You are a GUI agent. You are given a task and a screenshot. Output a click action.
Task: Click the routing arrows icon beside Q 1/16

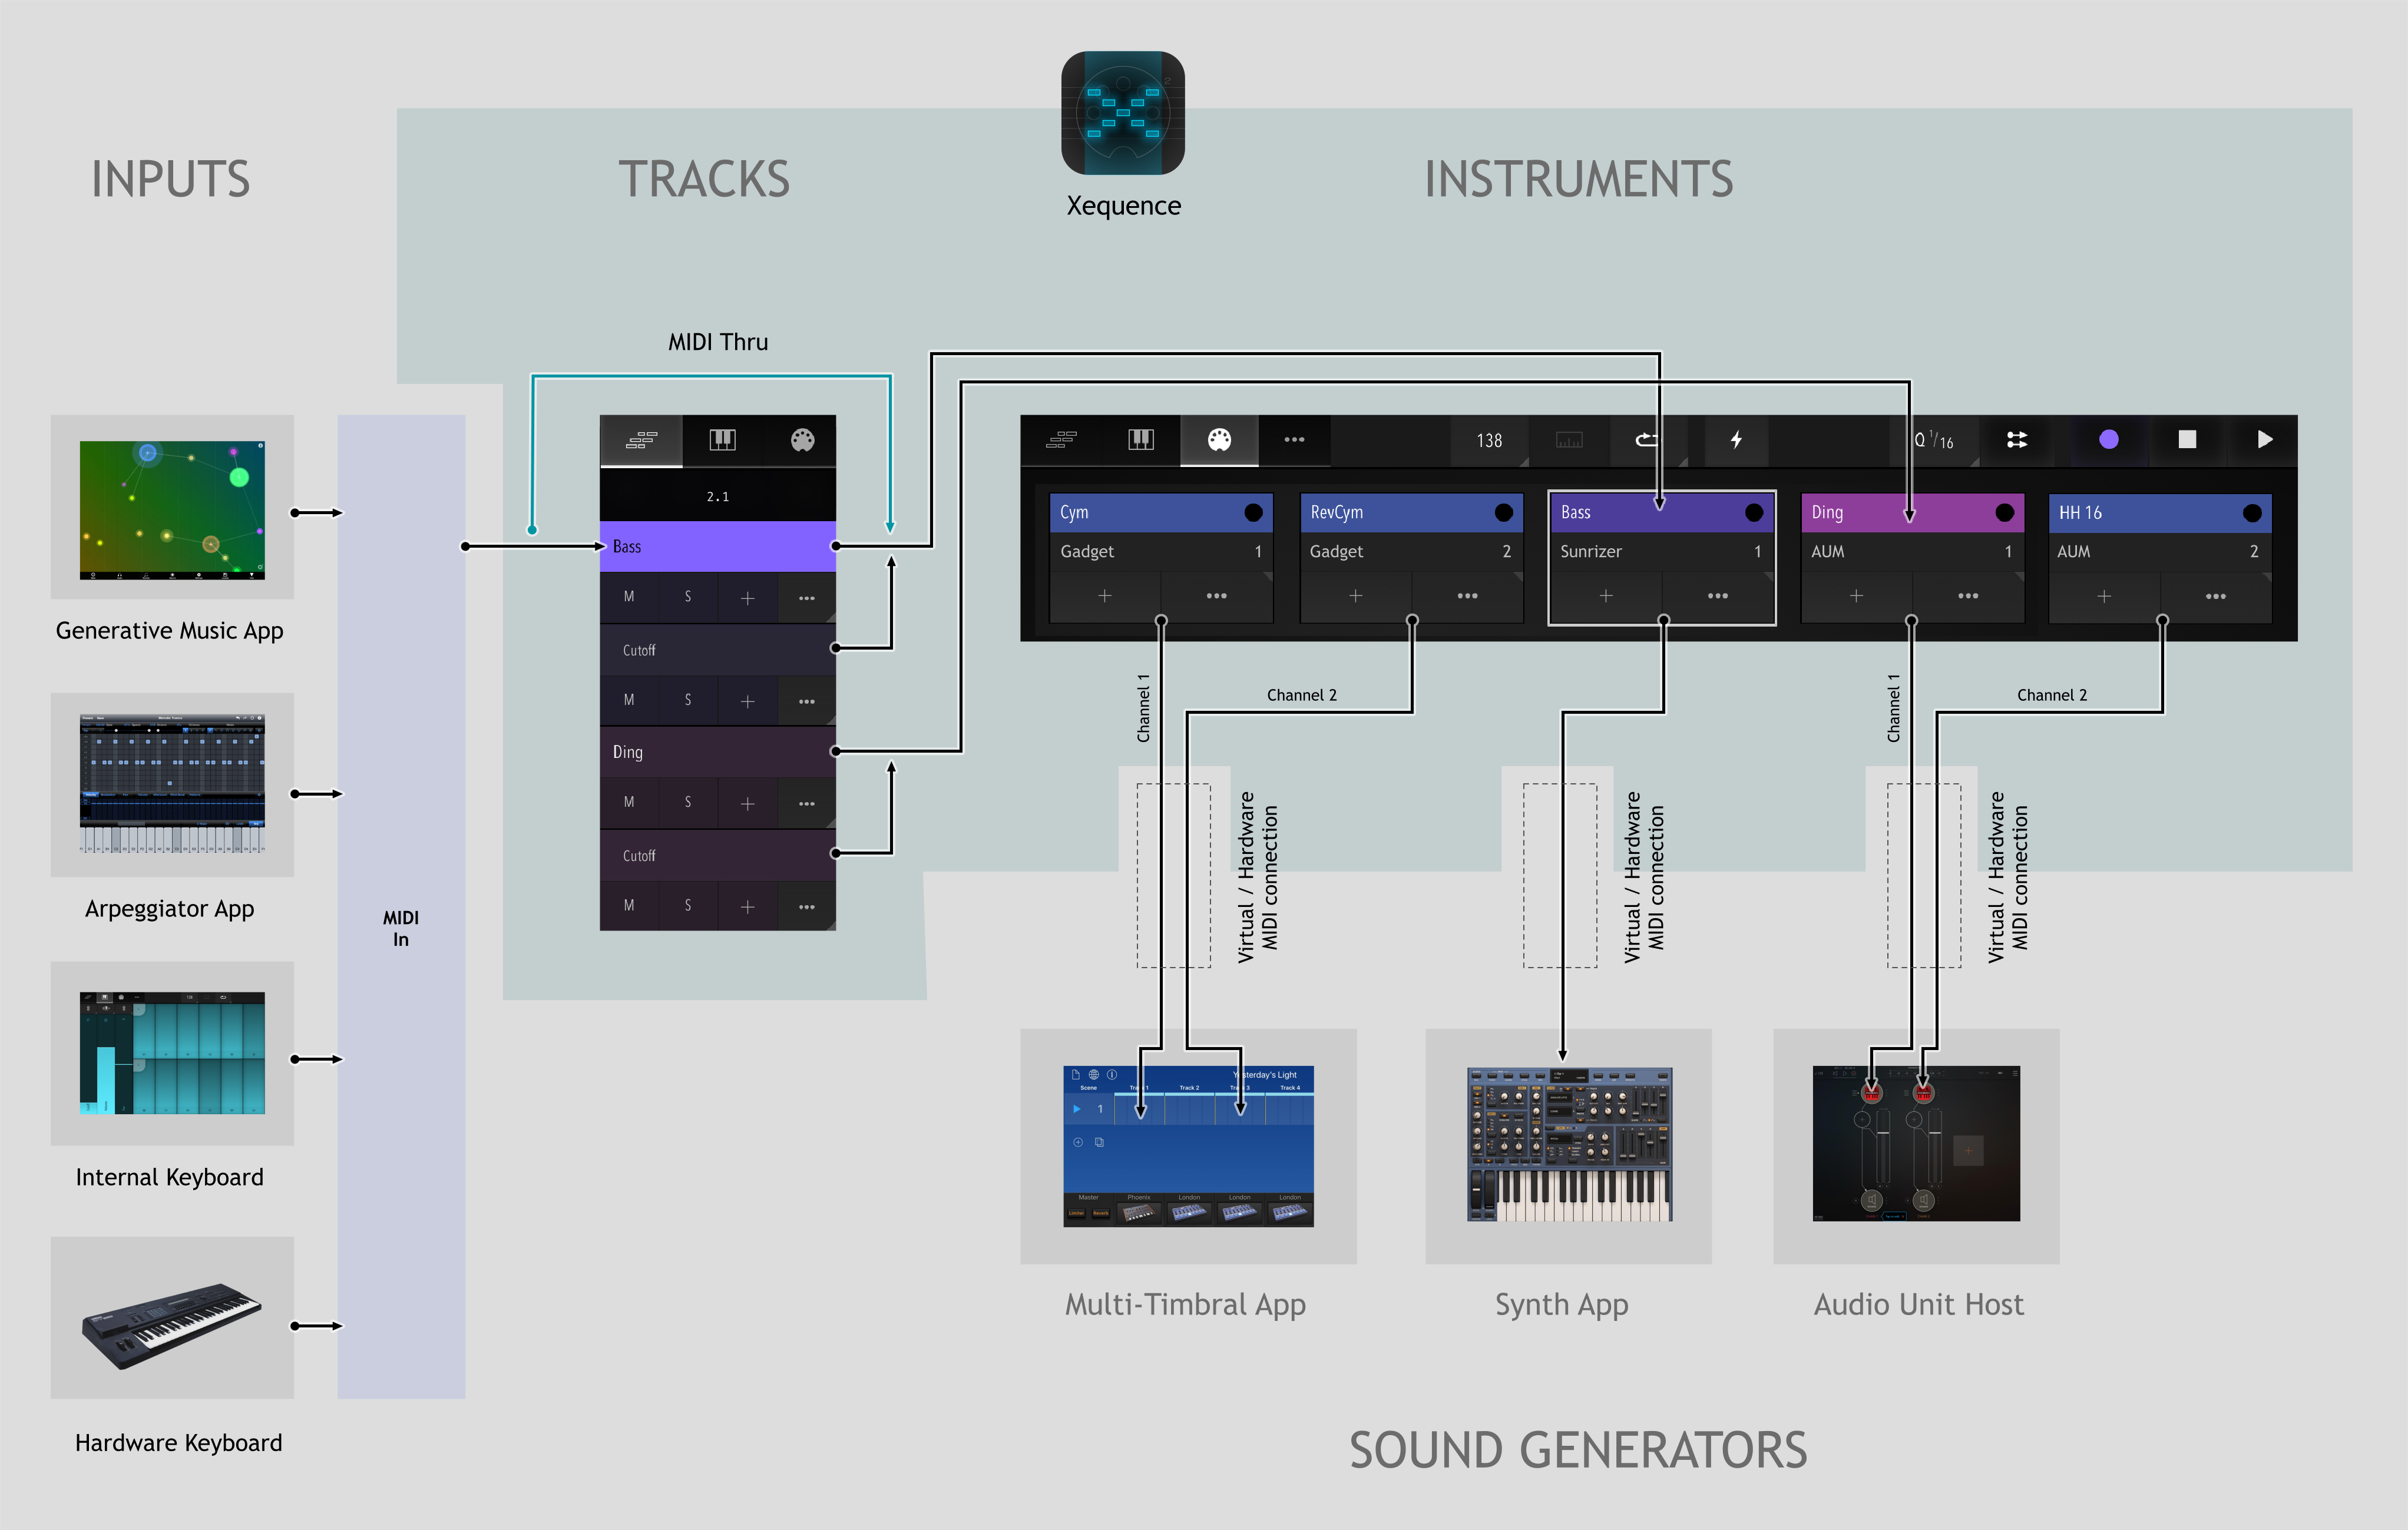pyautogui.click(x=2017, y=440)
